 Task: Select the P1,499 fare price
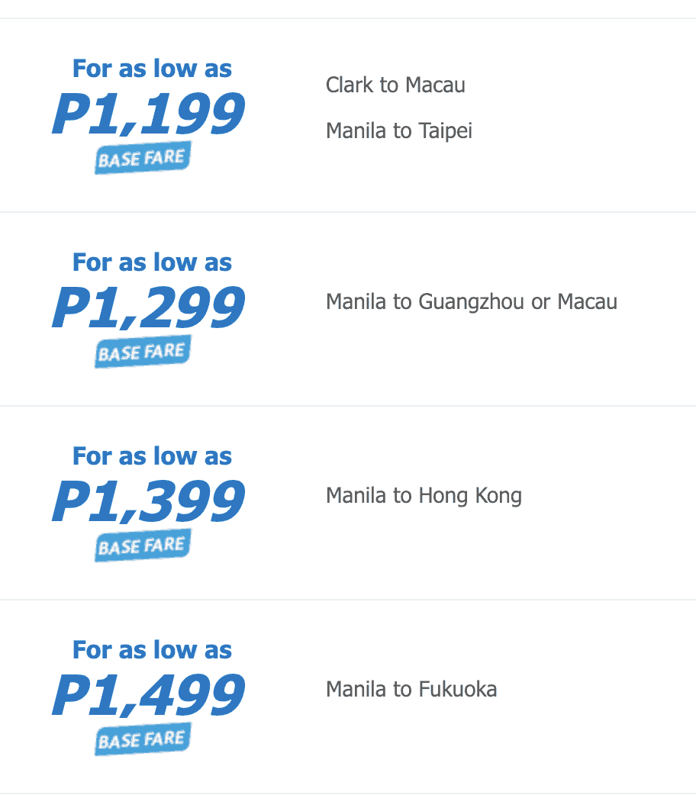tap(149, 696)
